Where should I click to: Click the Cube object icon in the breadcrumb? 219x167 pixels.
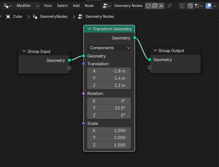[x=8, y=17]
